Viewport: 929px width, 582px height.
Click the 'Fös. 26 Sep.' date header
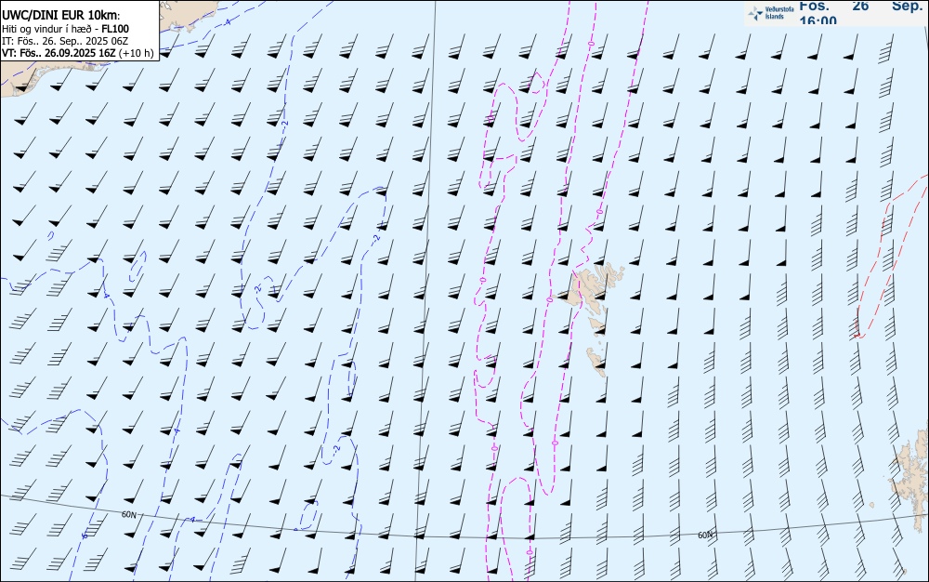[860, 6]
